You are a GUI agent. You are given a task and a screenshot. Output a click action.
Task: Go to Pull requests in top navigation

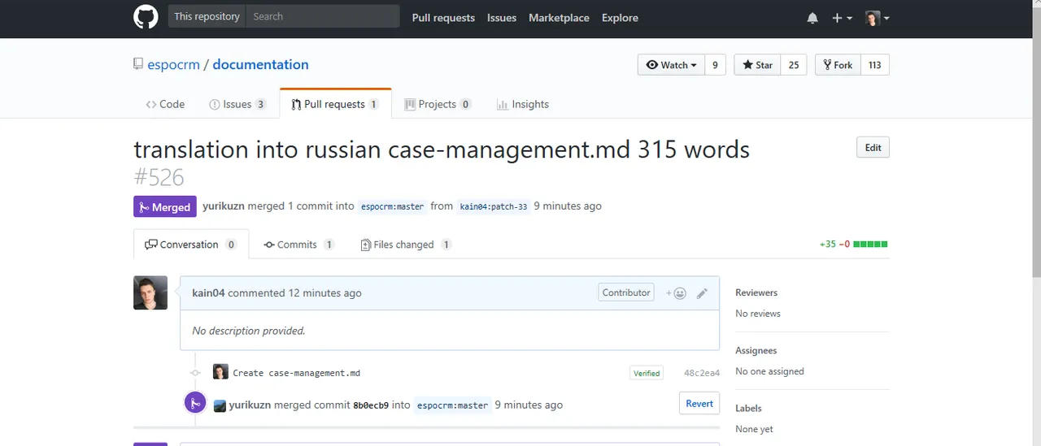click(x=443, y=18)
